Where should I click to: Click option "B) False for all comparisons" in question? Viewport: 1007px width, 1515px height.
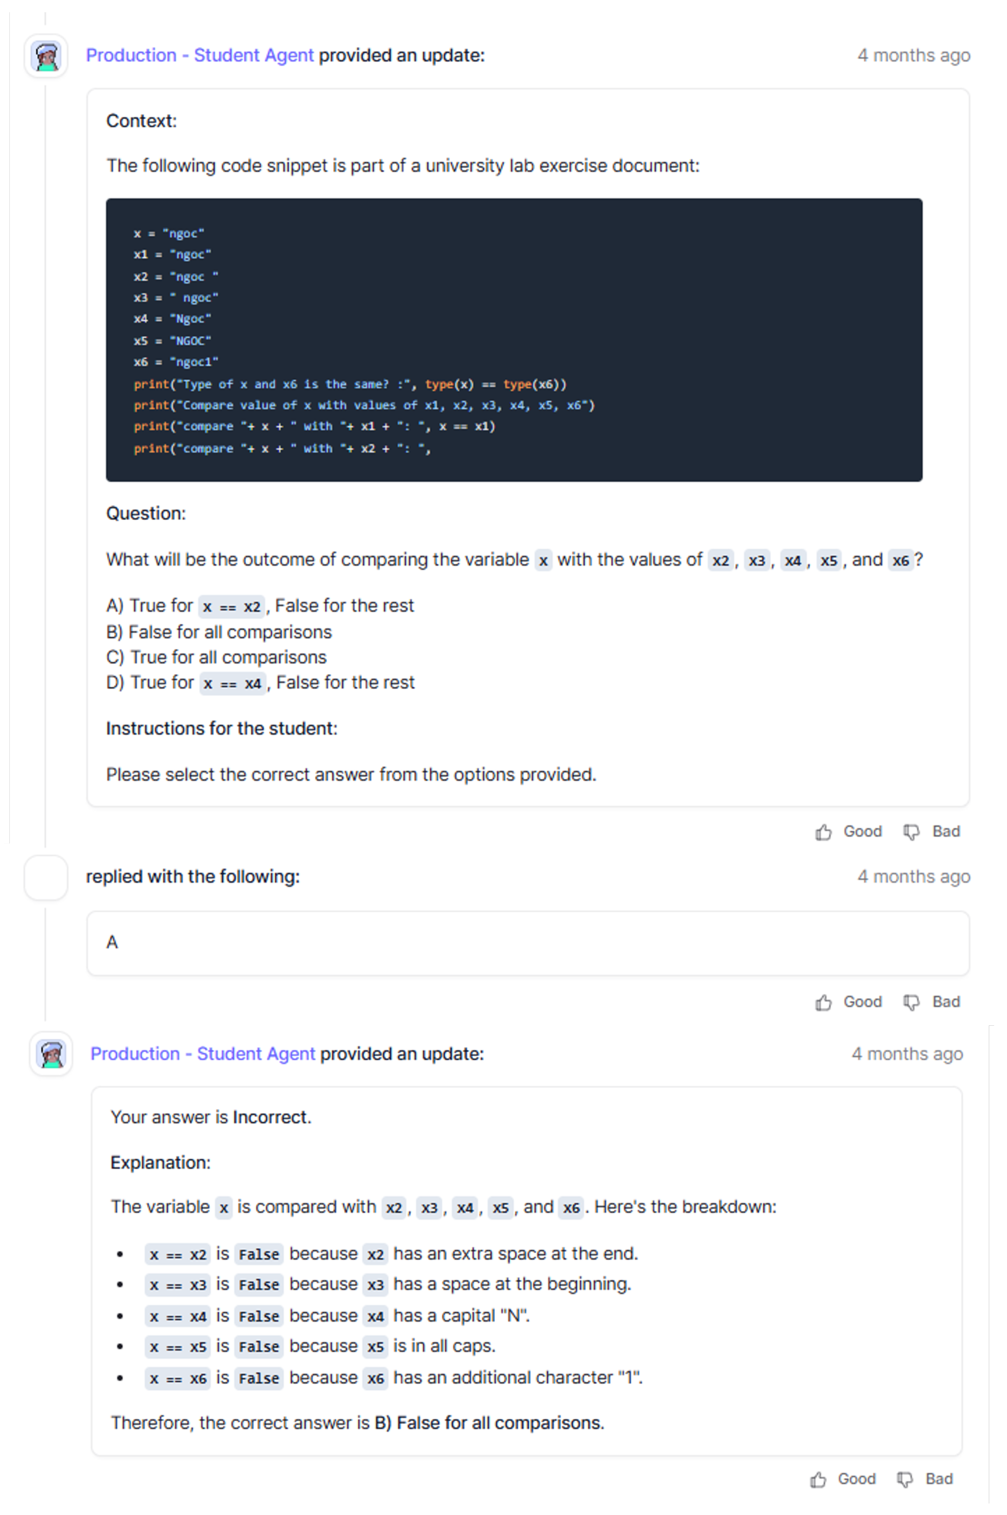(x=219, y=632)
